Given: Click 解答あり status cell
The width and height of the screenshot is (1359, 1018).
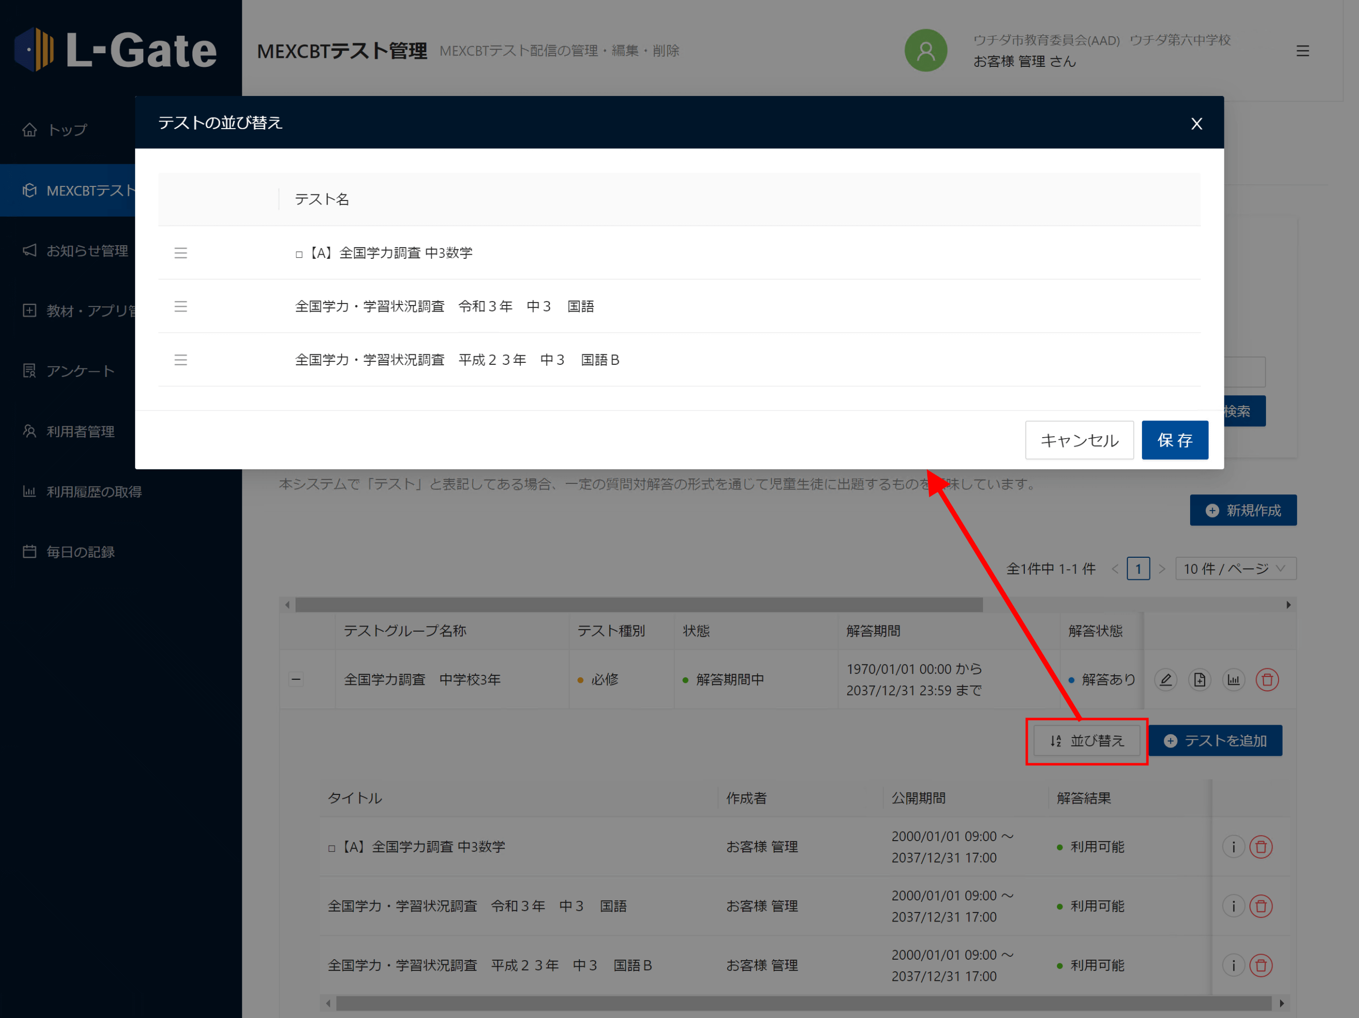Looking at the screenshot, I should pos(1102,679).
